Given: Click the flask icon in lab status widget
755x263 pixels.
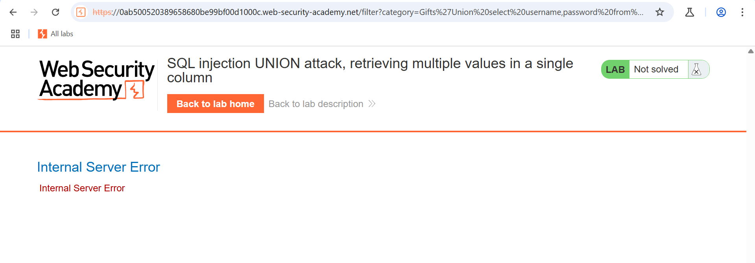Looking at the screenshot, I should [696, 69].
